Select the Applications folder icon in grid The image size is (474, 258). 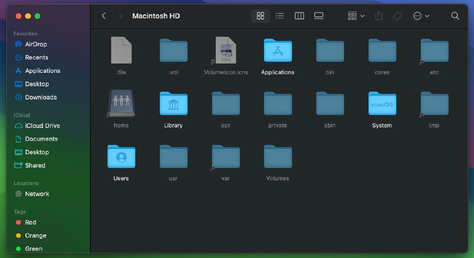pyautogui.click(x=278, y=51)
